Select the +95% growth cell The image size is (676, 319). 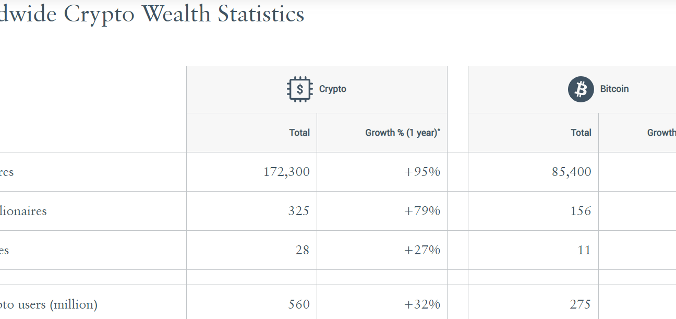(x=422, y=172)
